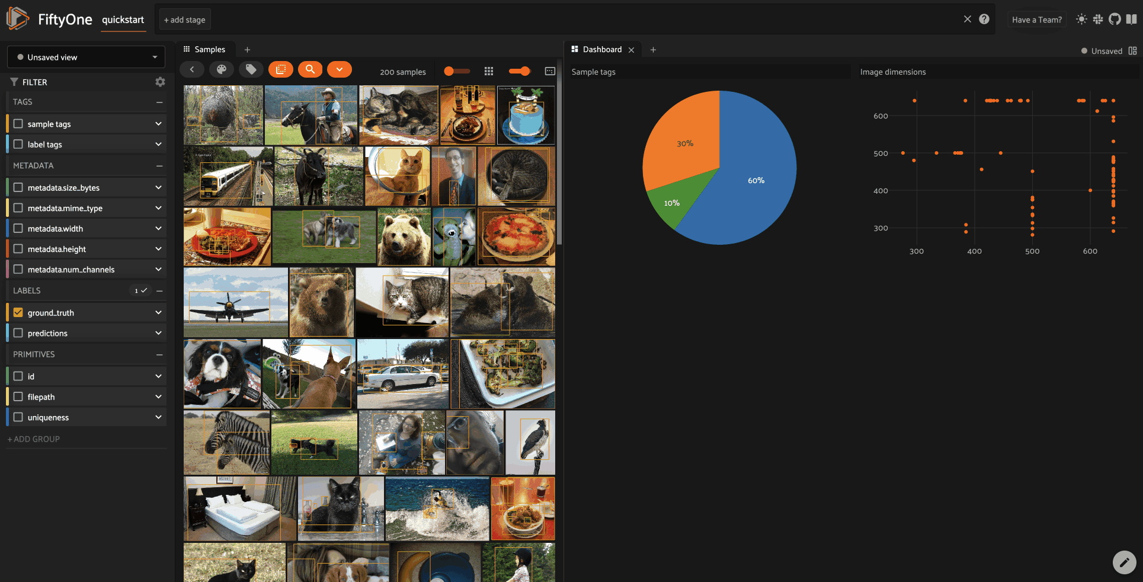1143x582 pixels.
Task: Open the documentation book icon
Action: [1131, 19]
